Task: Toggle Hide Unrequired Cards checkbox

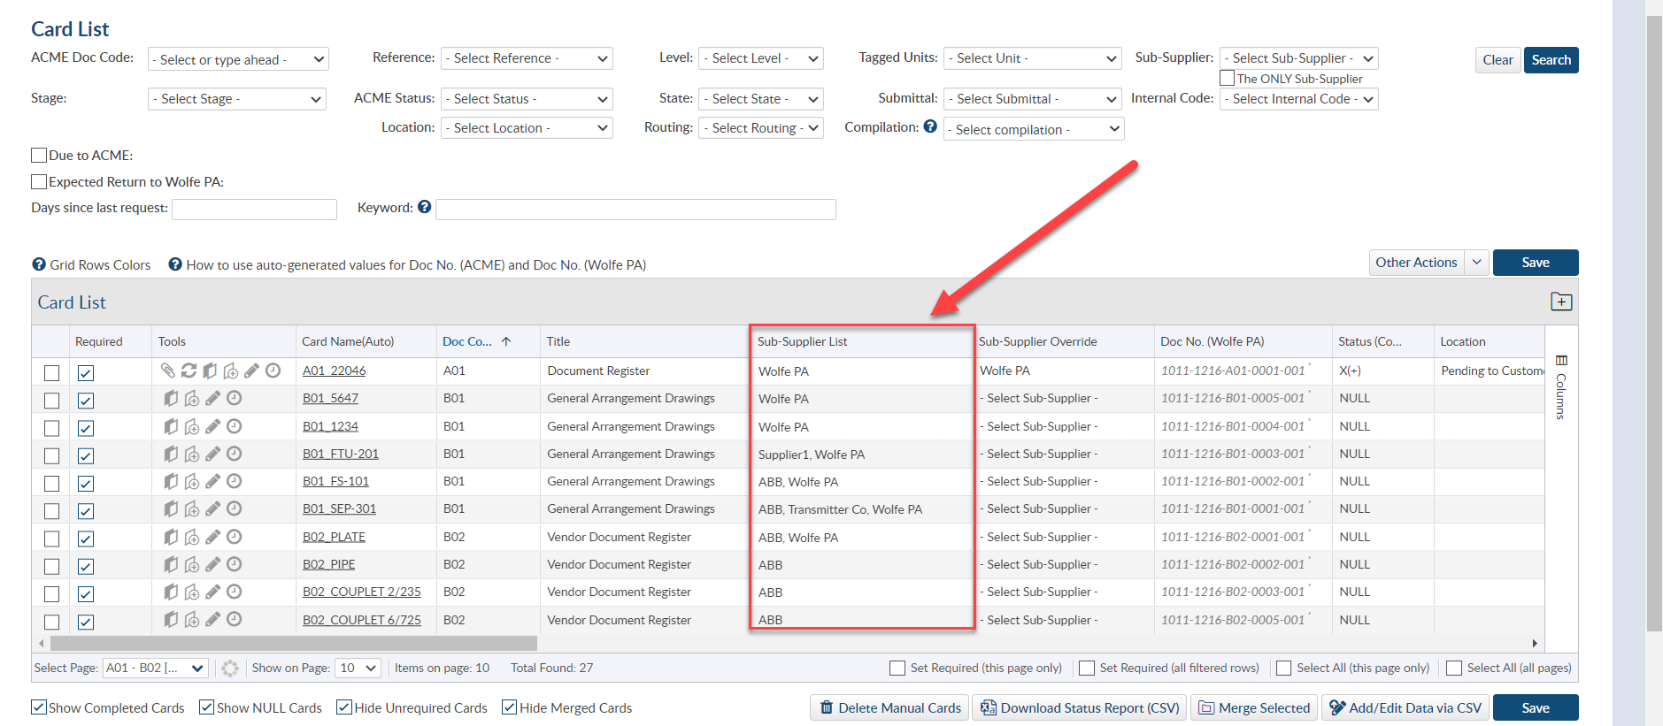Action: (344, 707)
